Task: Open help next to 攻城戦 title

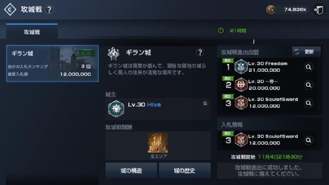Action: click(49, 10)
